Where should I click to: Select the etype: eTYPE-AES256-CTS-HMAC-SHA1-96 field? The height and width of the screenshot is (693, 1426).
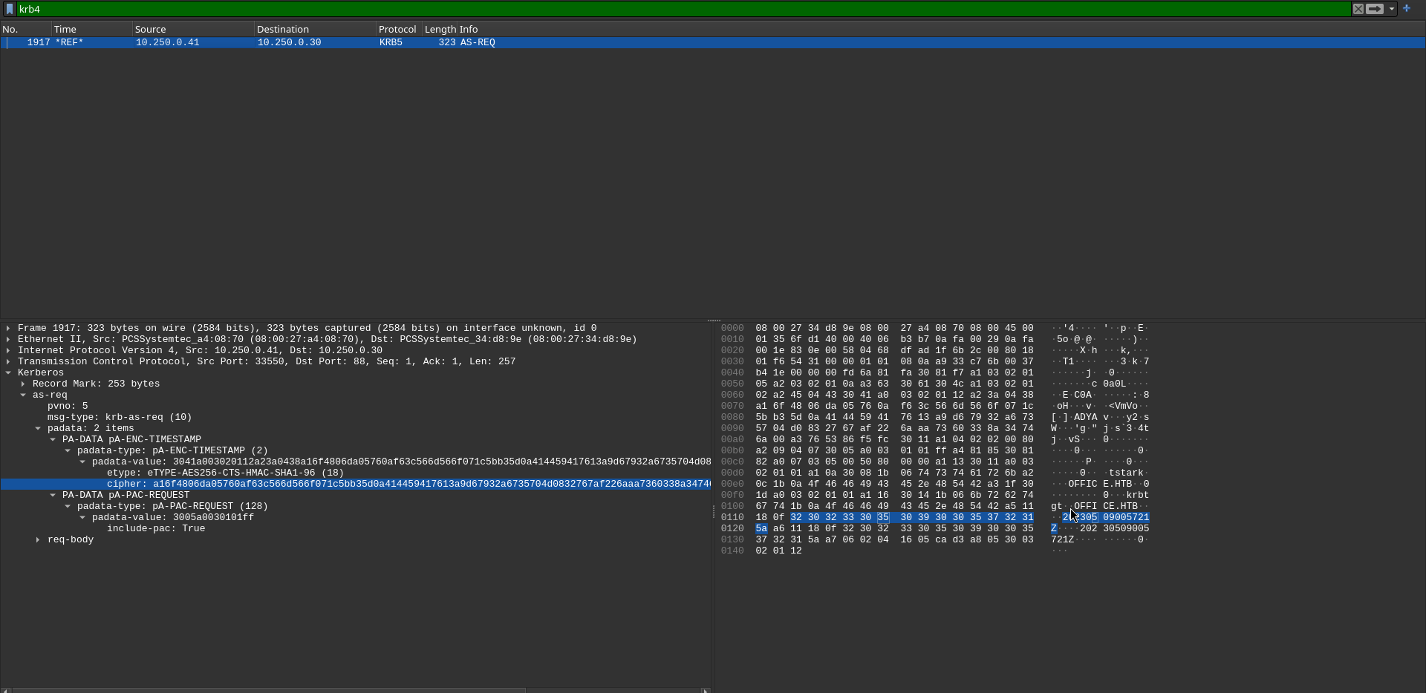(x=225, y=473)
